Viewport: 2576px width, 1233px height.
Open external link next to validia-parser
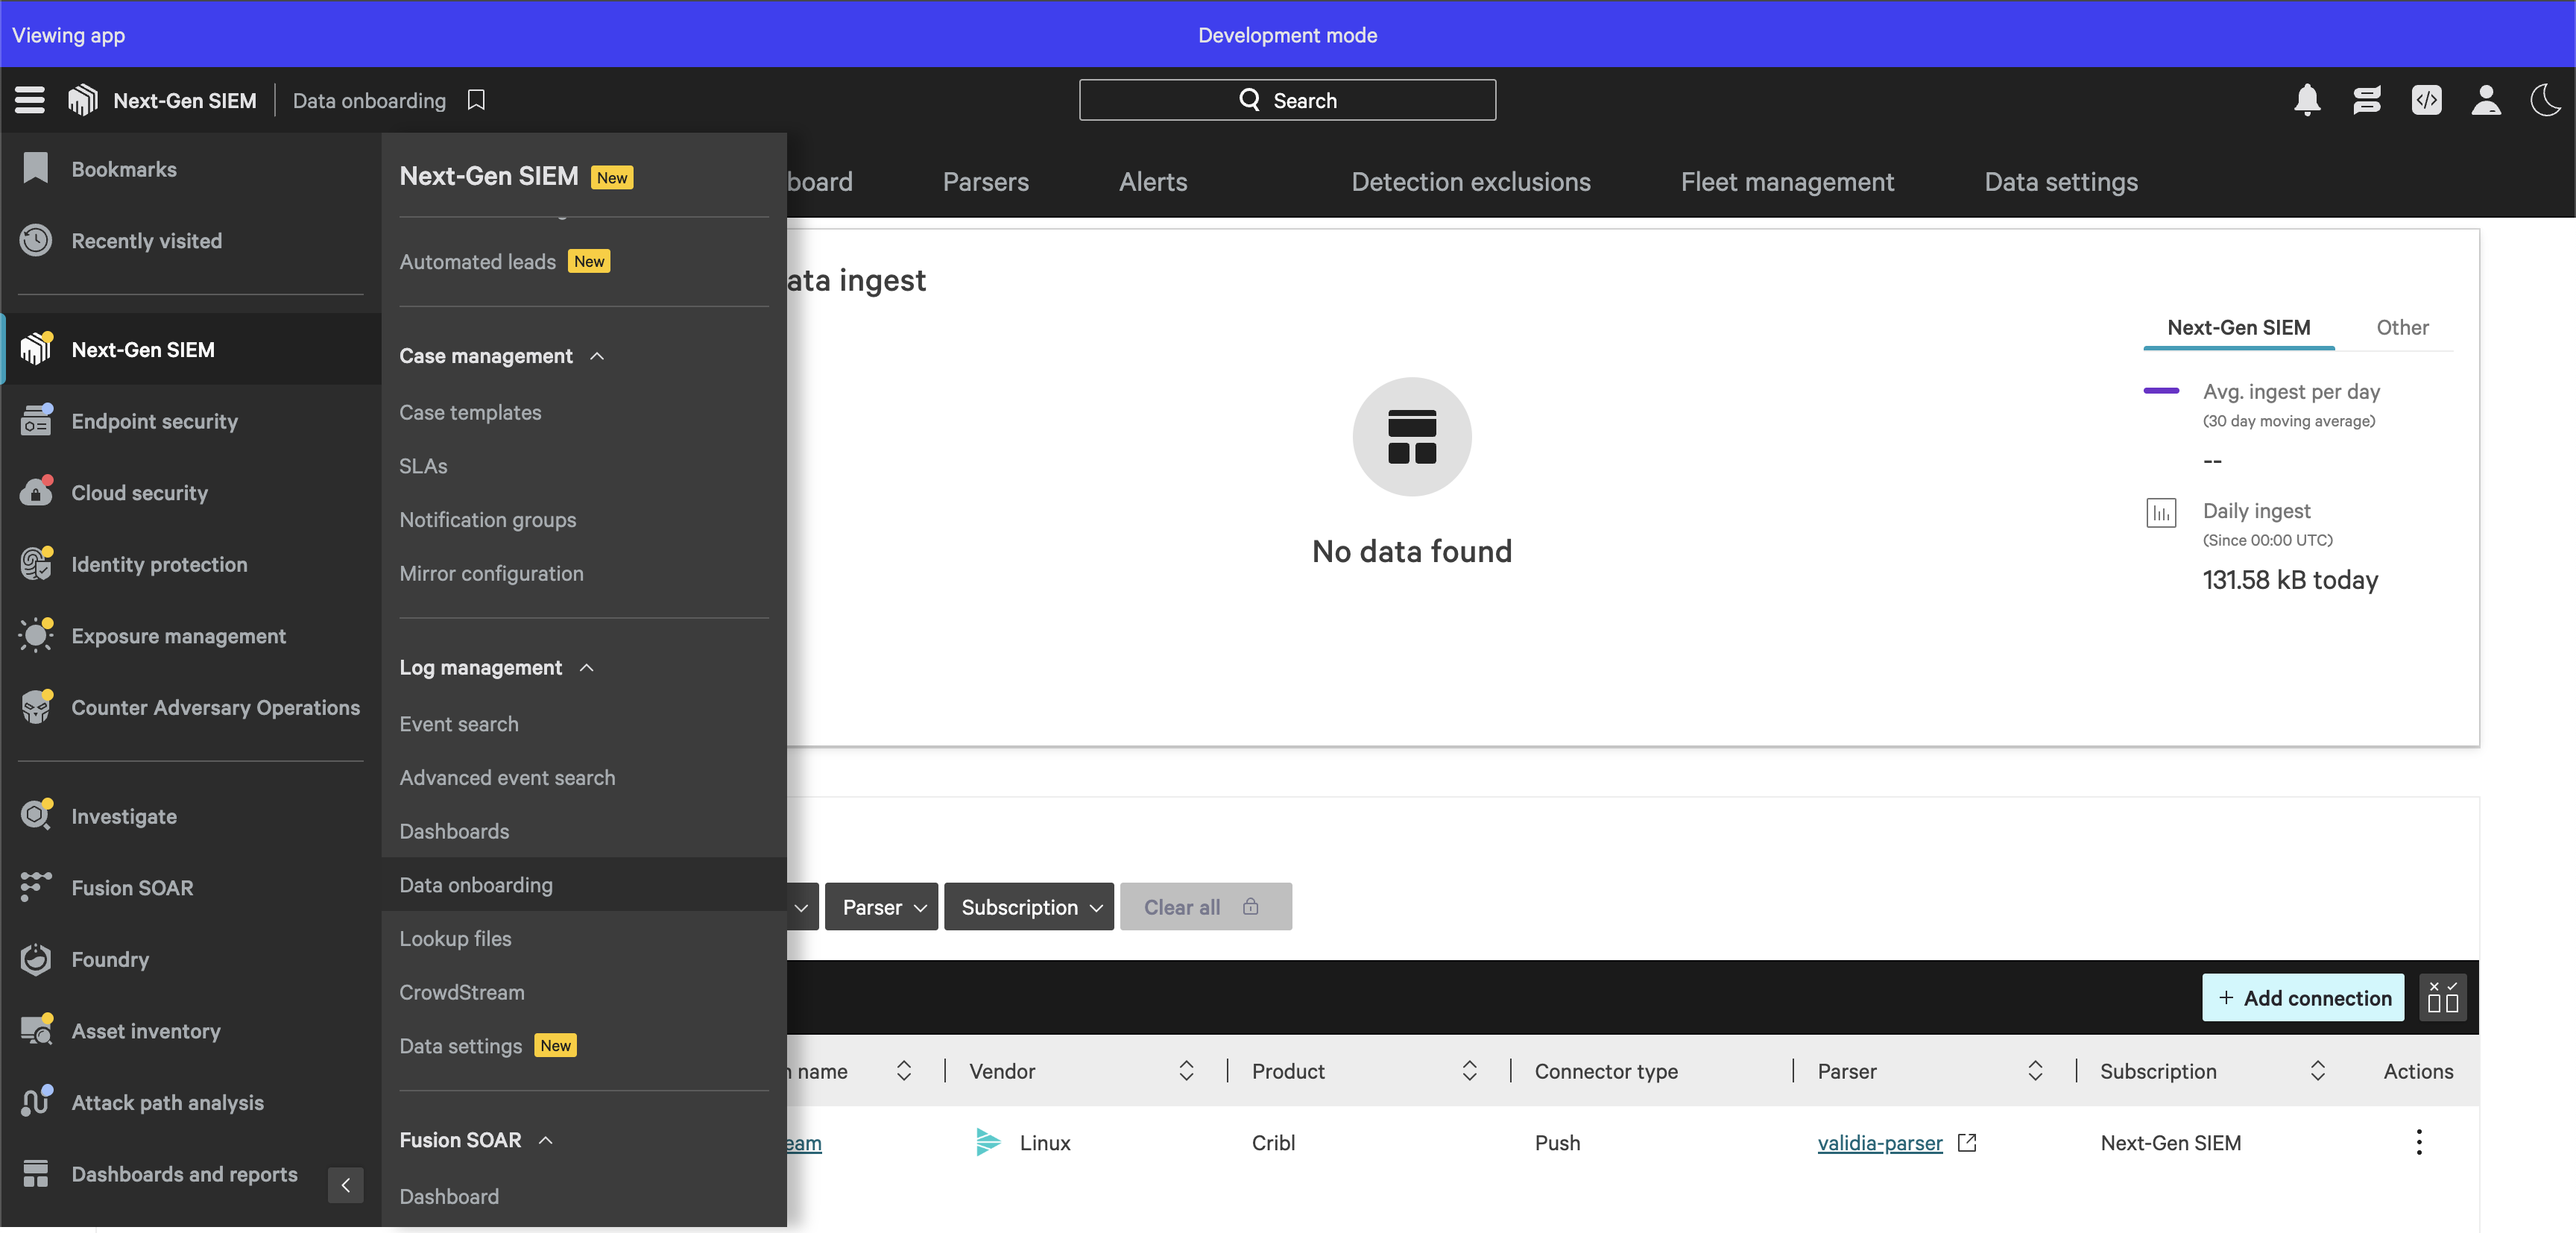[1967, 1142]
